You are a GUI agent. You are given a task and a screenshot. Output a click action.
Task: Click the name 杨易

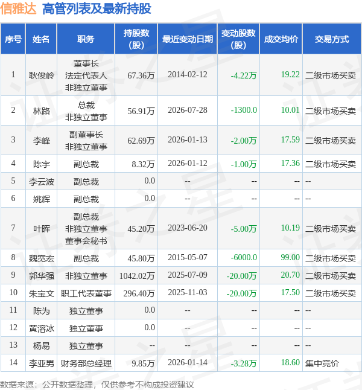coord(41,346)
